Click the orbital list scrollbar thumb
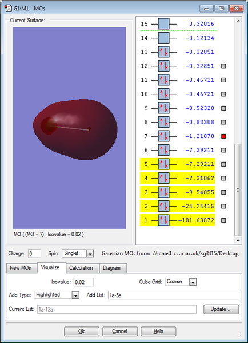This screenshot has width=248, height=343. [x=238, y=190]
